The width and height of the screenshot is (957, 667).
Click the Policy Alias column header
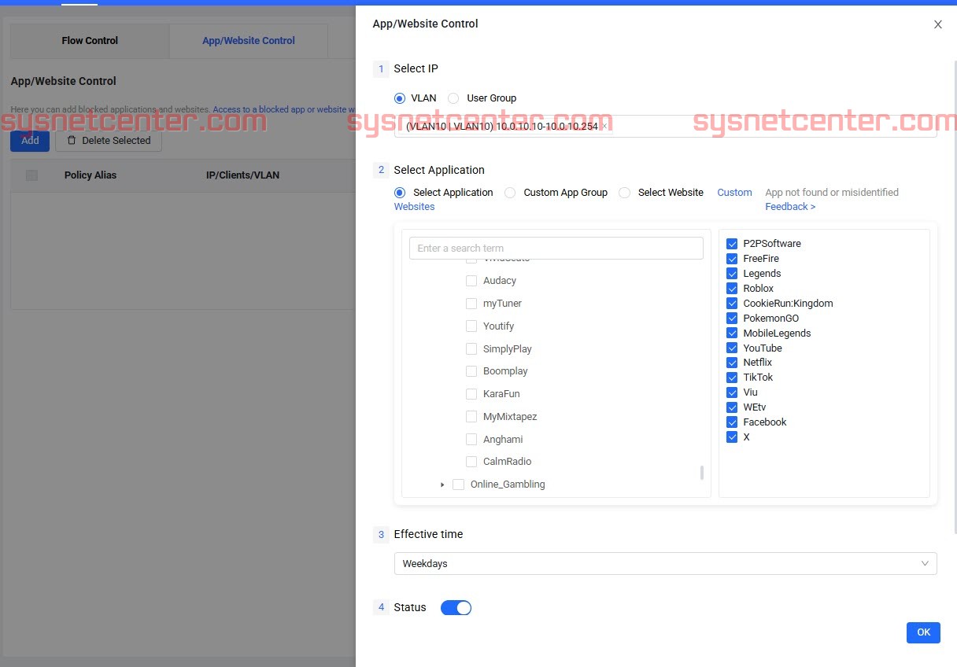click(91, 175)
